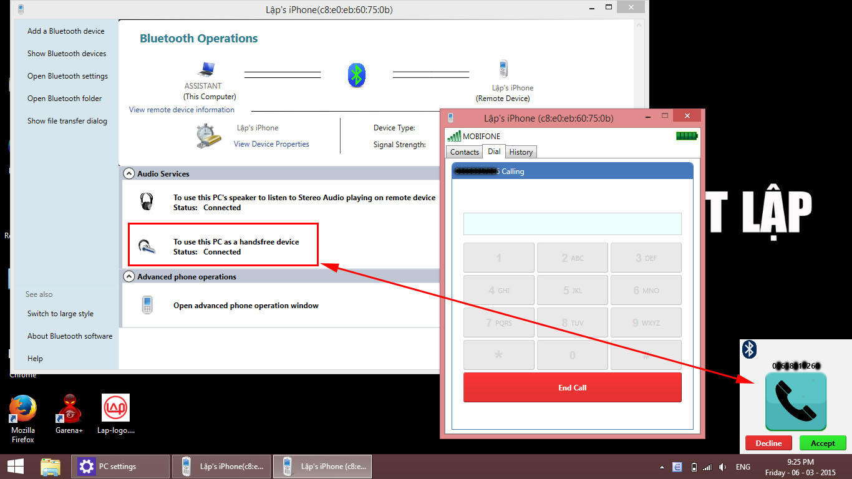Click the phone battery level indicator
This screenshot has width=852, height=479.
click(687, 136)
